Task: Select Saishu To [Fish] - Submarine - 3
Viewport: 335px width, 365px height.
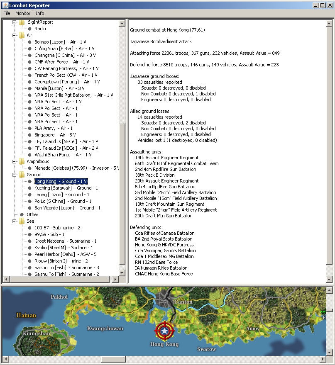Action: coord(67,268)
